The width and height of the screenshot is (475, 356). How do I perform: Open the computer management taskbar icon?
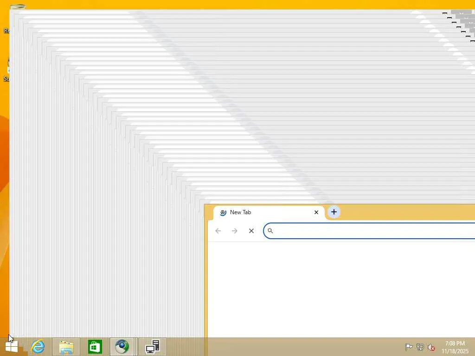point(153,347)
